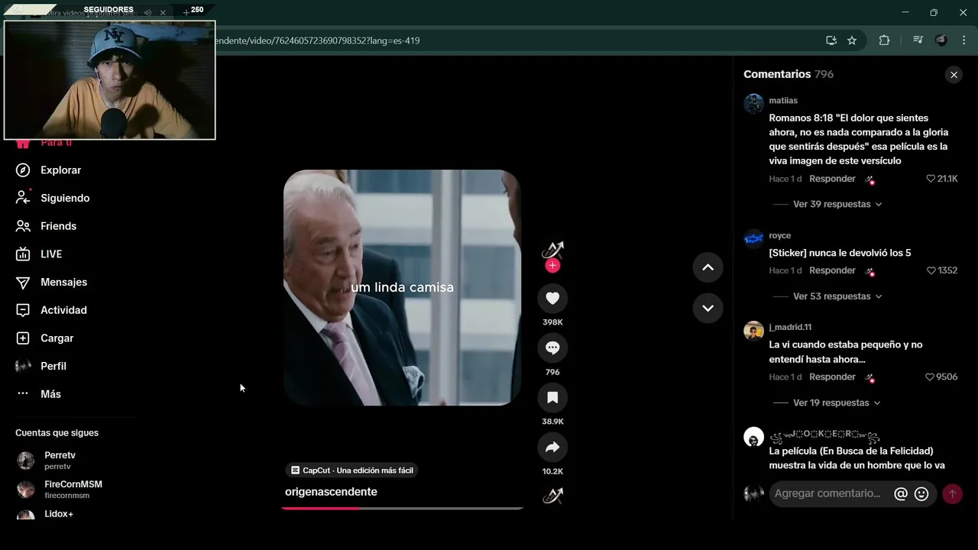Save the video with the bookmark icon
This screenshot has height=550, width=978.
(552, 398)
